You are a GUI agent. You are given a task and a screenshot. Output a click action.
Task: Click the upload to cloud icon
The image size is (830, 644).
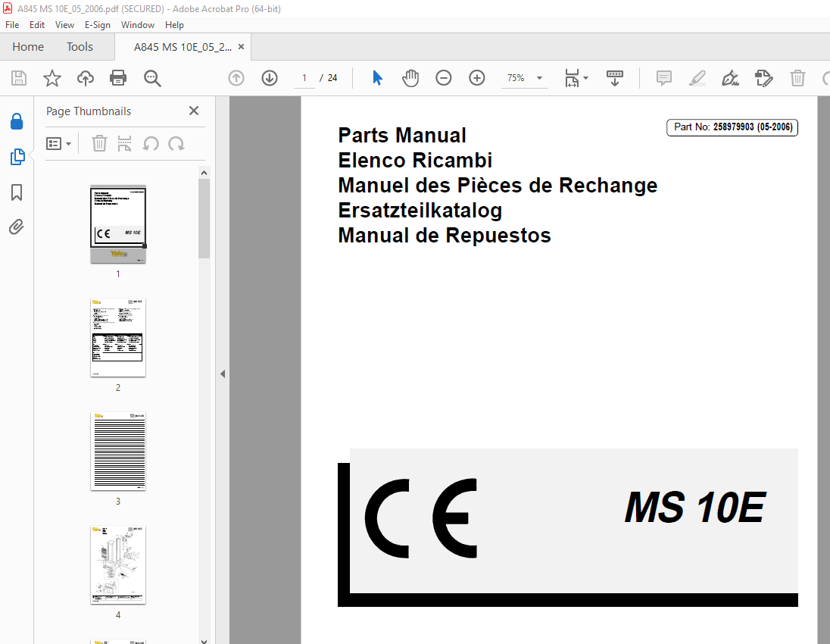[x=86, y=78]
